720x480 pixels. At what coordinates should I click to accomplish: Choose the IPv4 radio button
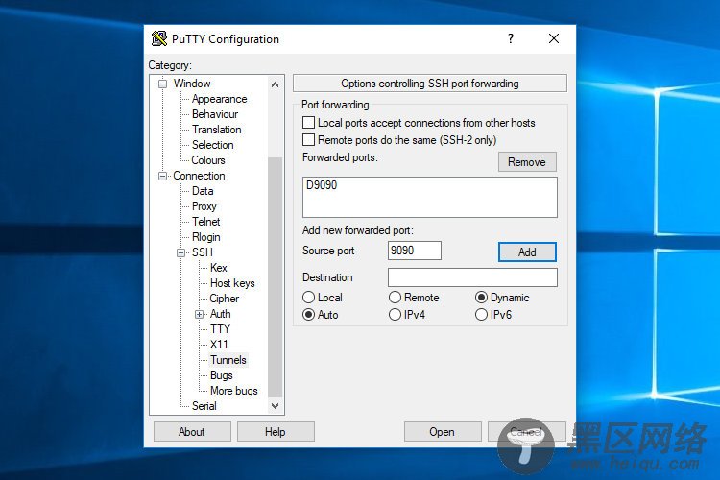[x=395, y=315]
